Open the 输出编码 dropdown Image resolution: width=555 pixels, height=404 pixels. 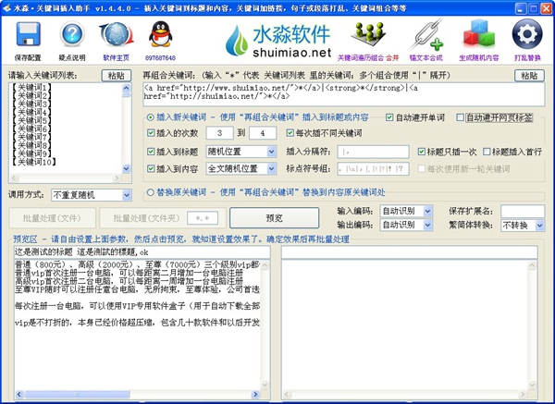[x=406, y=225]
